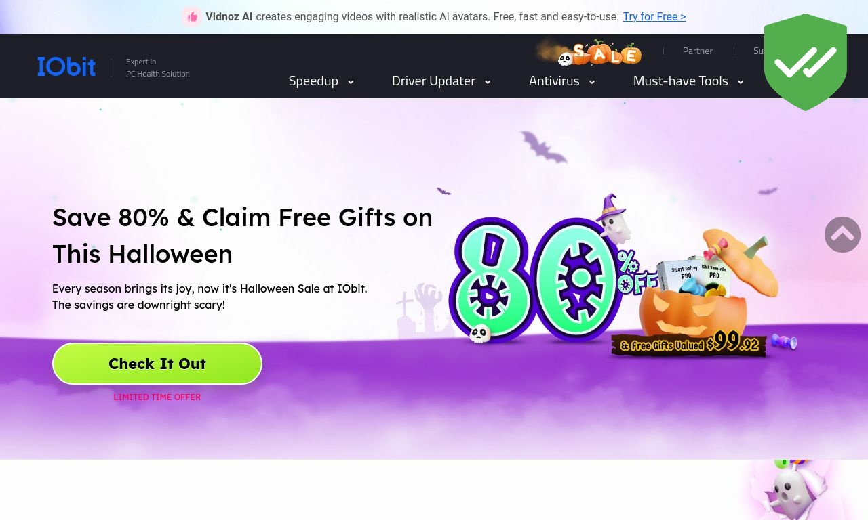The image size is (868, 520).
Task: Expand the chevron next to Driver Updater
Action: click(488, 82)
